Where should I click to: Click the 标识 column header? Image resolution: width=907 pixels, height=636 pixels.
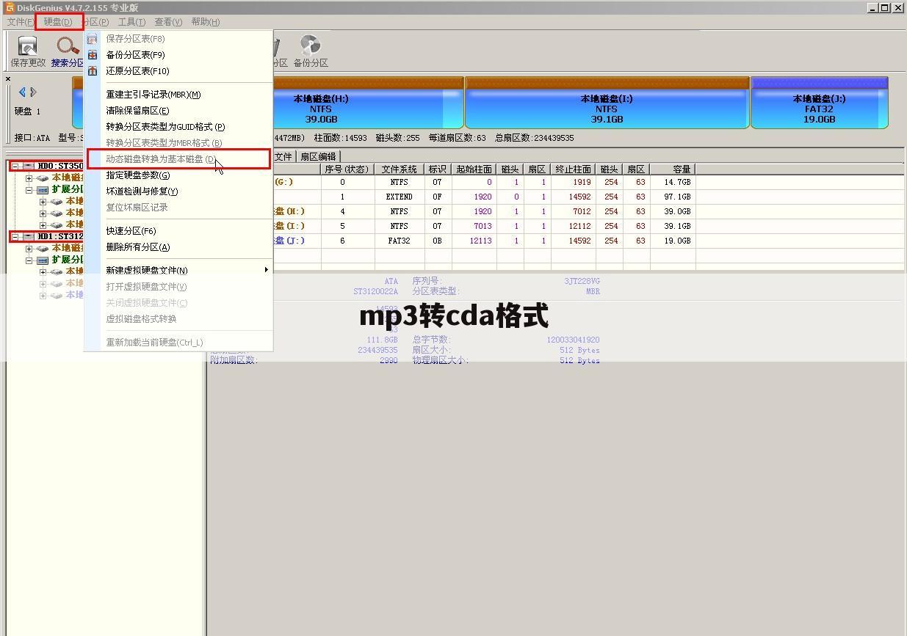tap(438, 169)
